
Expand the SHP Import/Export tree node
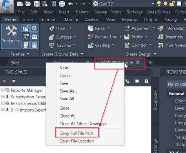[x=3, y=110]
